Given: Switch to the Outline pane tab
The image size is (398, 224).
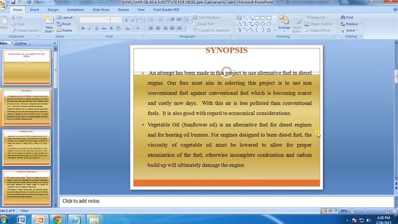Looking at the screenshot, I should click(21, 43).
